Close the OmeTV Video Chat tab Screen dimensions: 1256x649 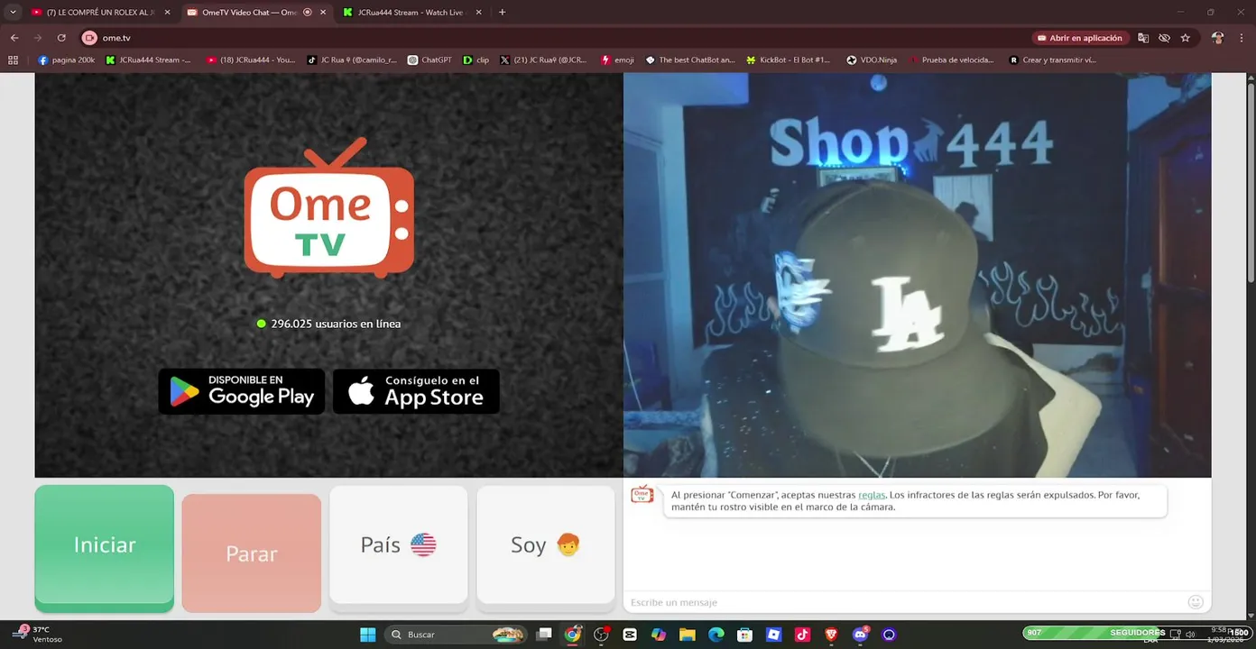tap(323, 13)
